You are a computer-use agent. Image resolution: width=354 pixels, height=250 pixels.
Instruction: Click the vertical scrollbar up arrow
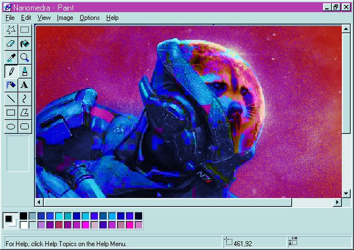click(346, 29)
